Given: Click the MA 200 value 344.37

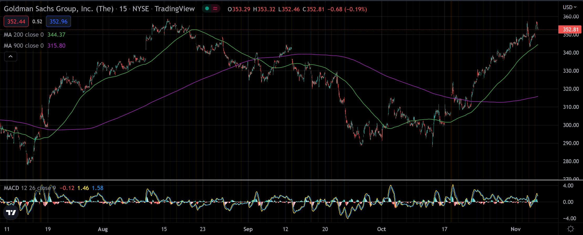Looking at the screenshot, I should pos(56,35).
